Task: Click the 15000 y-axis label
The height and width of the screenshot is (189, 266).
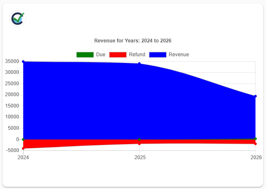Action: pos(12,106)
